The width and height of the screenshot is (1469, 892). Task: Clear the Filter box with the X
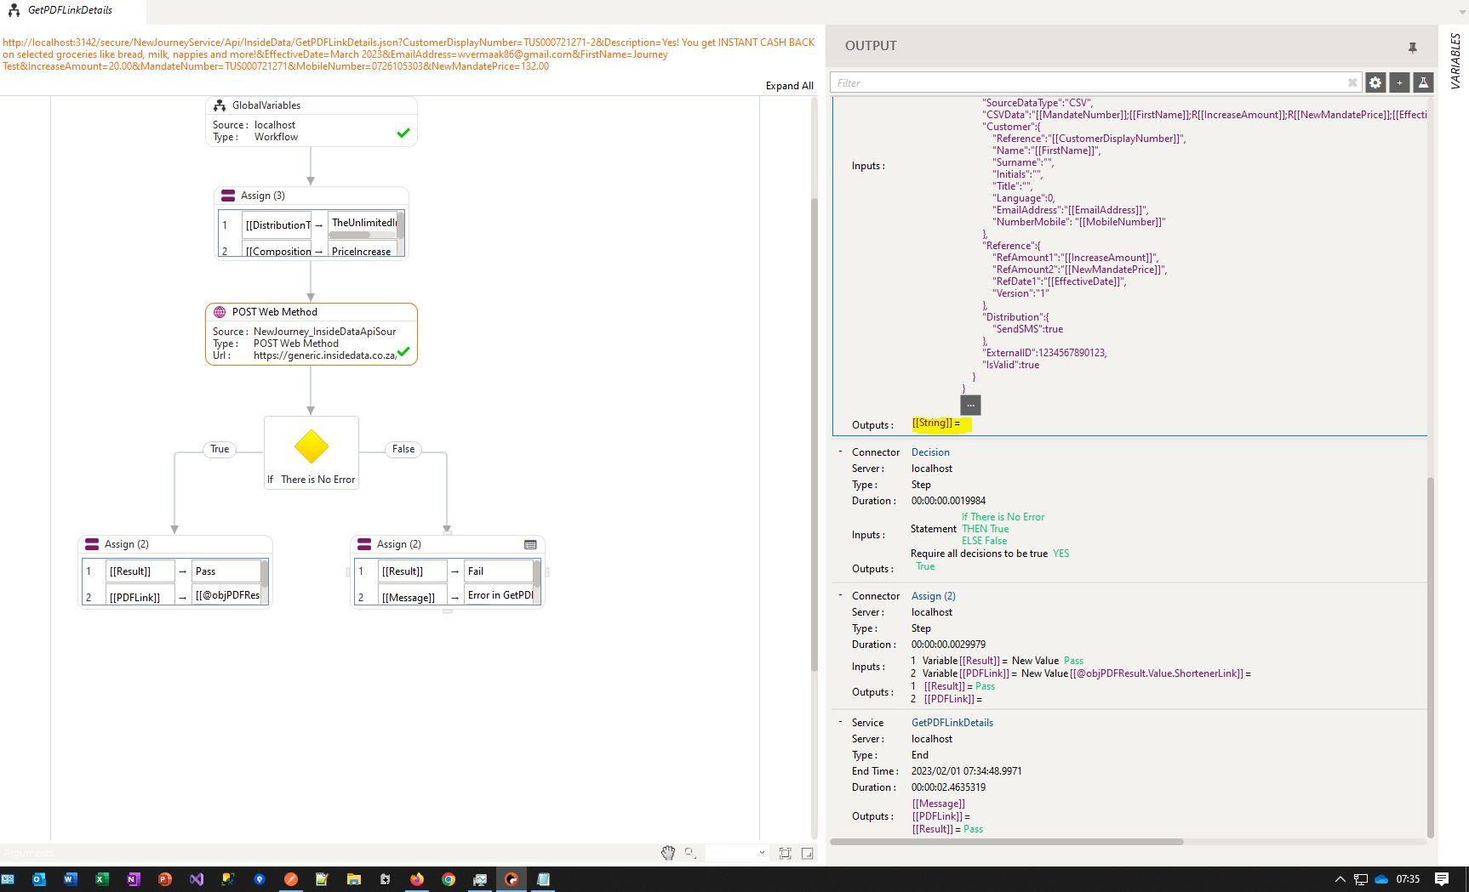(1352, 82)
